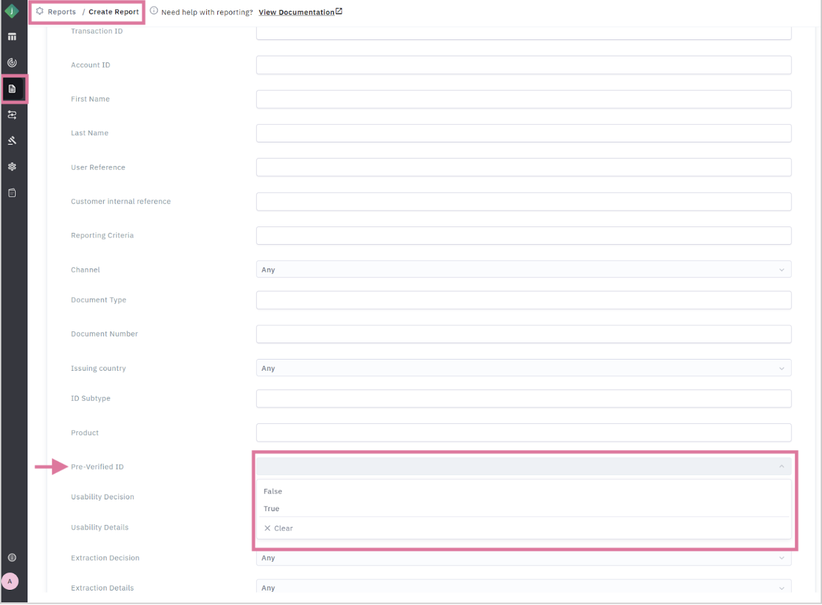Go to Reports breadcrumb
Image resolution: width=822 pixels, height=605 pixels.
pyautogui.click(x=61, y=12)
